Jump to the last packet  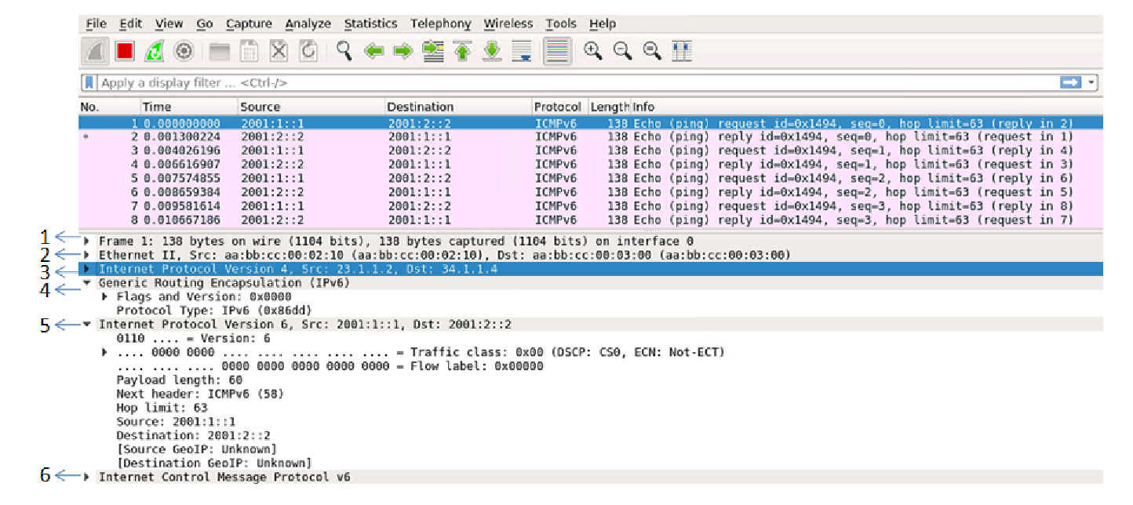492,51
